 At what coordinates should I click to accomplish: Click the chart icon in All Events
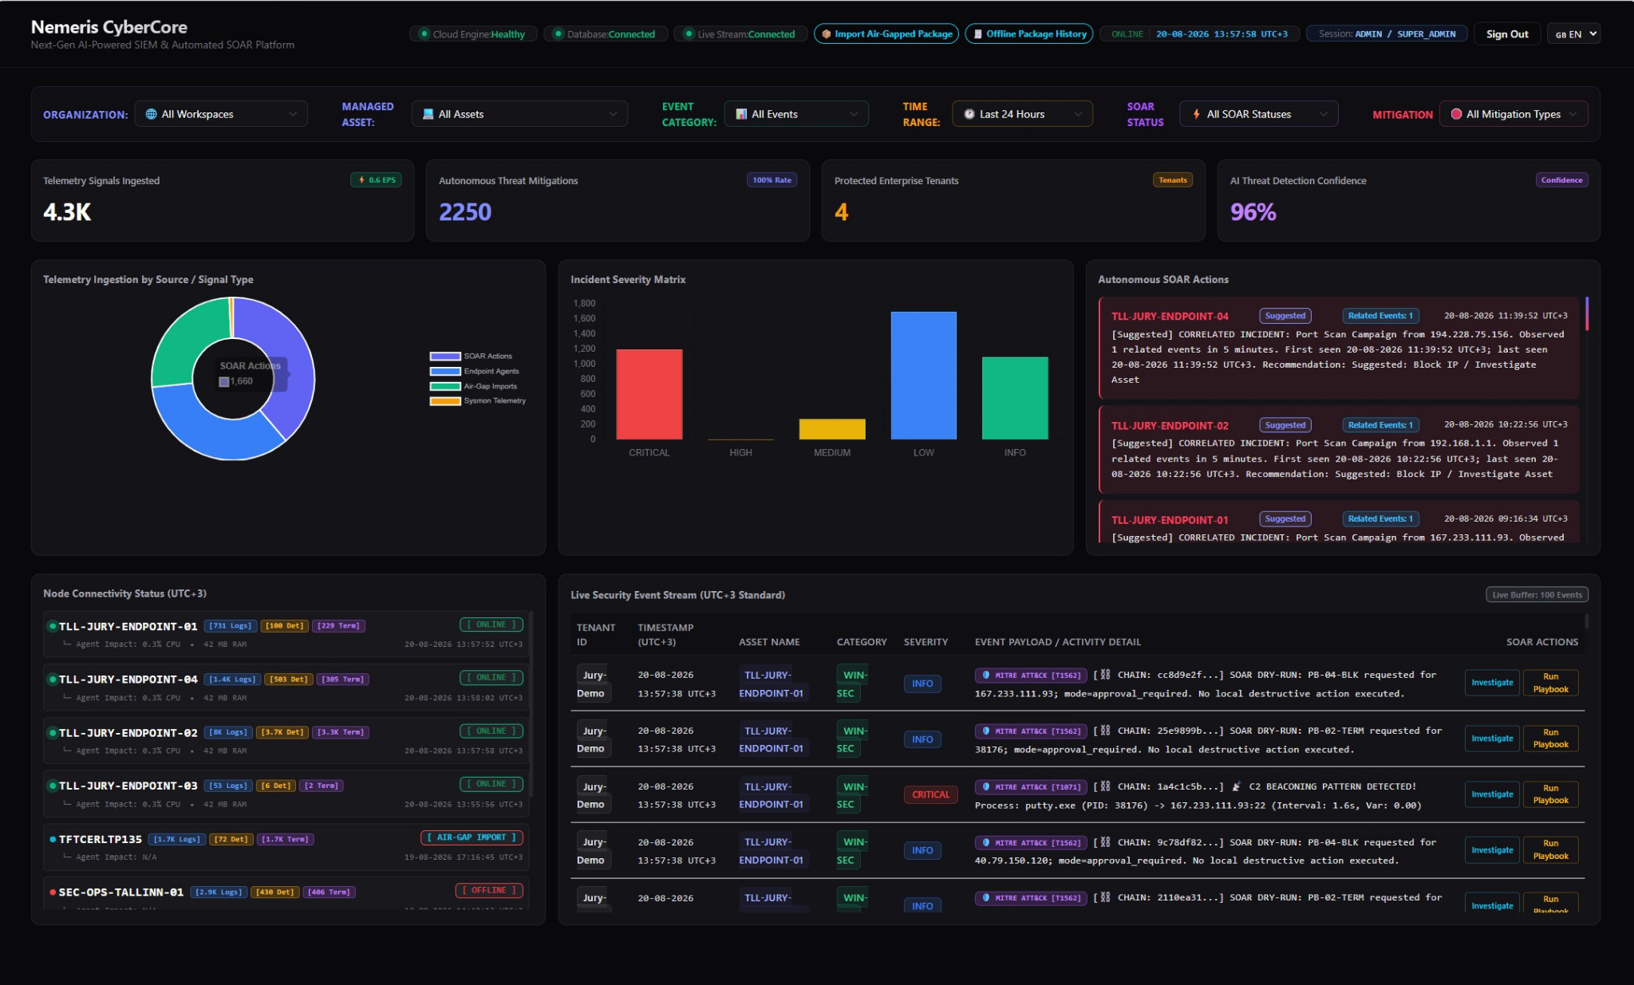tap(741, 114)
